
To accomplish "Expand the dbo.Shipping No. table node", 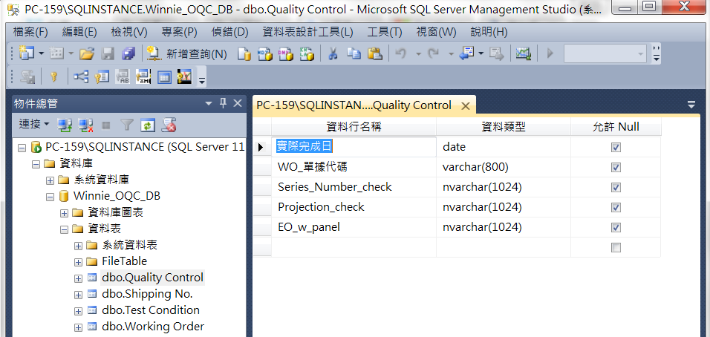I will [x=78, y=295].
